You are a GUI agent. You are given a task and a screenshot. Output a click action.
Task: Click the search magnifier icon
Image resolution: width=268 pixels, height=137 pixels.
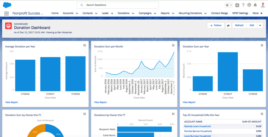pyautogui.click(x=82, y=5)
